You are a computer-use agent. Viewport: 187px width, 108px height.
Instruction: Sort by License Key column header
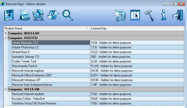(x=137, y=28)
